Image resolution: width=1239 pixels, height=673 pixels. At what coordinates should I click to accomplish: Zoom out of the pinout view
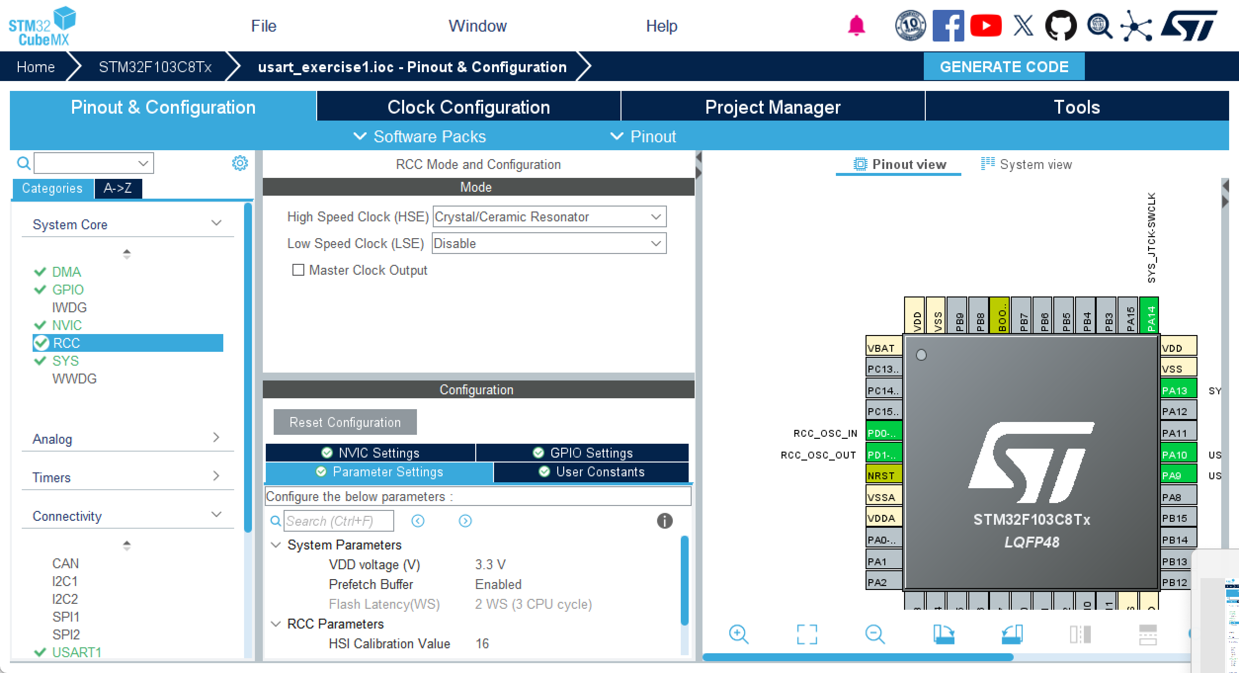(x=875, y=634)
